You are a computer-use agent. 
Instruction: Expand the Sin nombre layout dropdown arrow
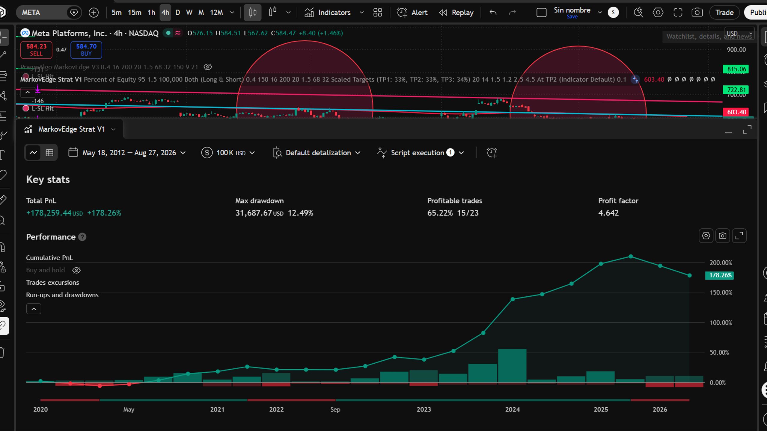[x=600, y=13]
